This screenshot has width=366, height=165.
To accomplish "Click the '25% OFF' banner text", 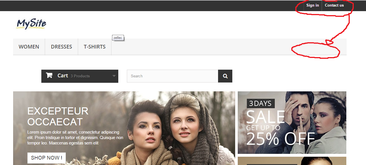I will tap(281, 139).
